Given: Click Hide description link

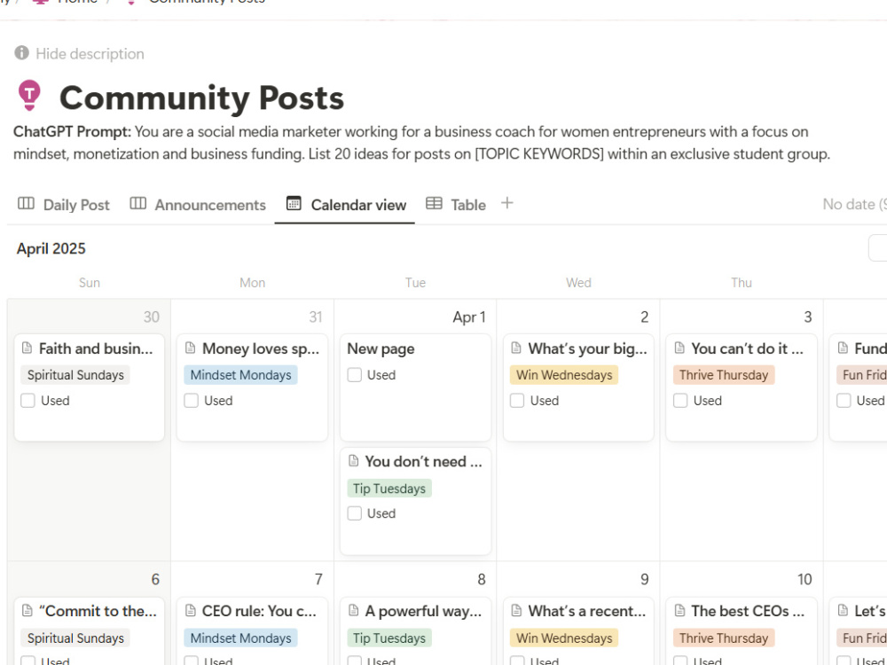Looking at the screenshot, I should (90, 54).
